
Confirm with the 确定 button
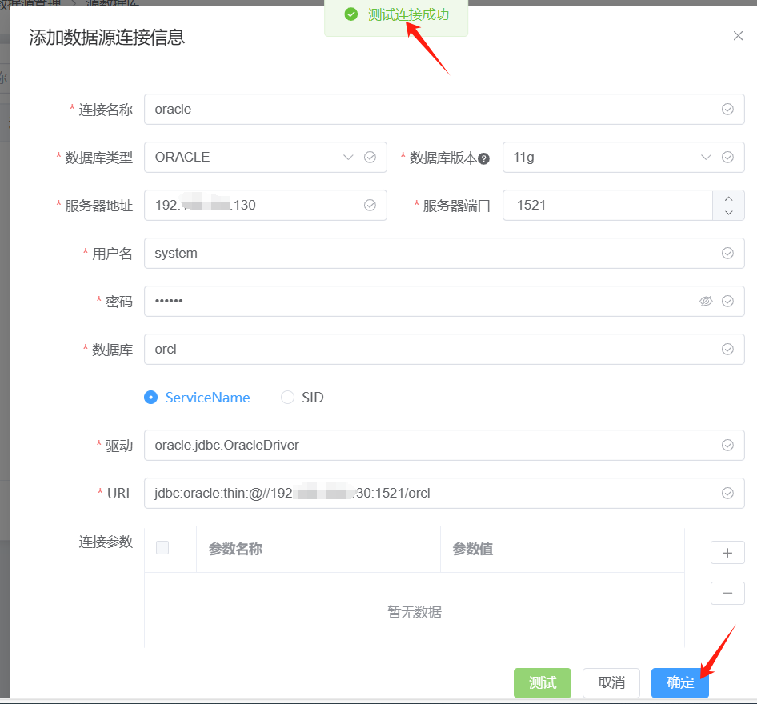[679, 682]
